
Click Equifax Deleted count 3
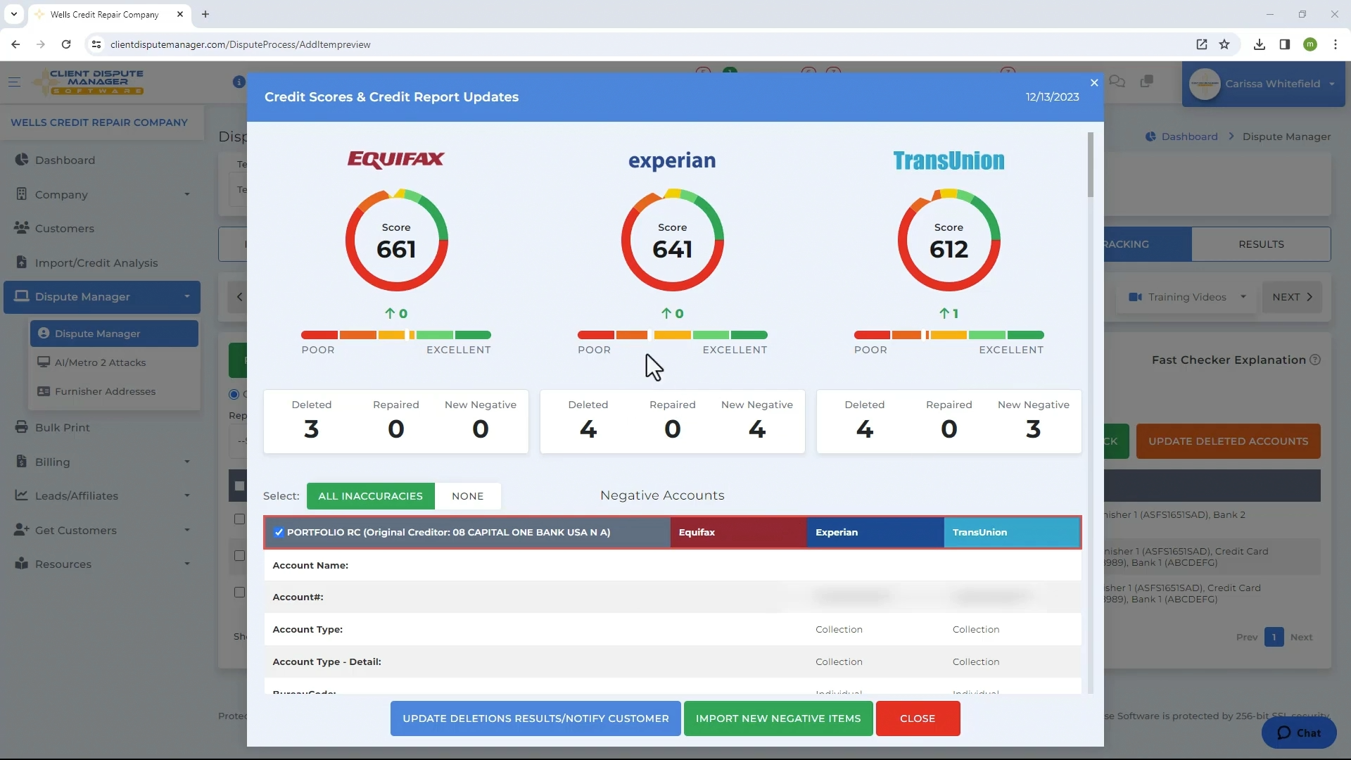point(312,429)
